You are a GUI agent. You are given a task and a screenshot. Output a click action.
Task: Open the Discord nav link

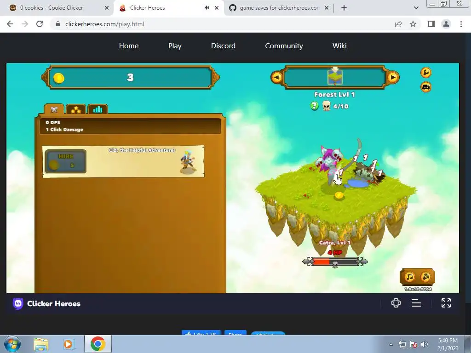223,46
